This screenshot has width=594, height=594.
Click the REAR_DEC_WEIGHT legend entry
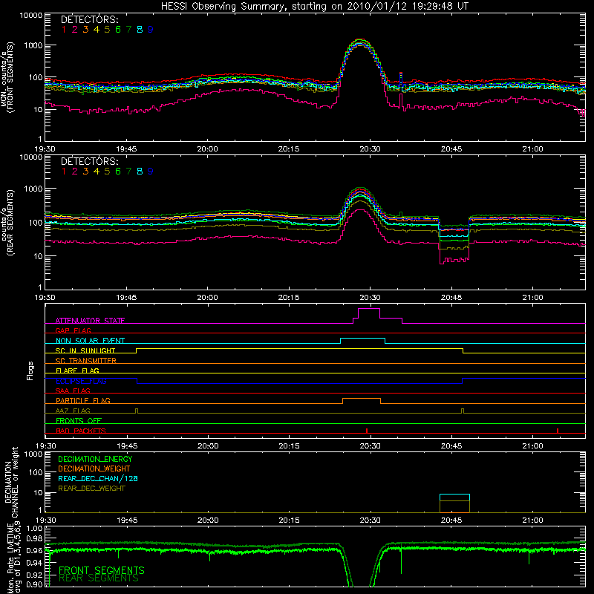click(91, 489)
